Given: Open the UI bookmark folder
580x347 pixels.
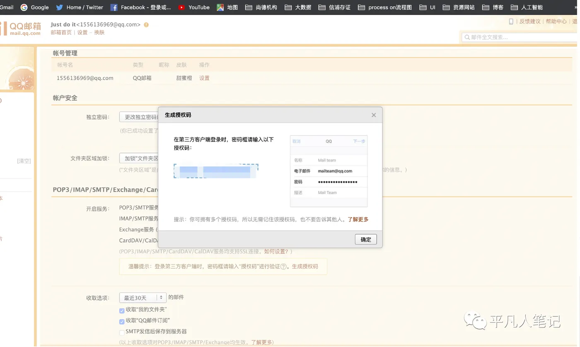Looking at the screenshot, I should [428, 7].
